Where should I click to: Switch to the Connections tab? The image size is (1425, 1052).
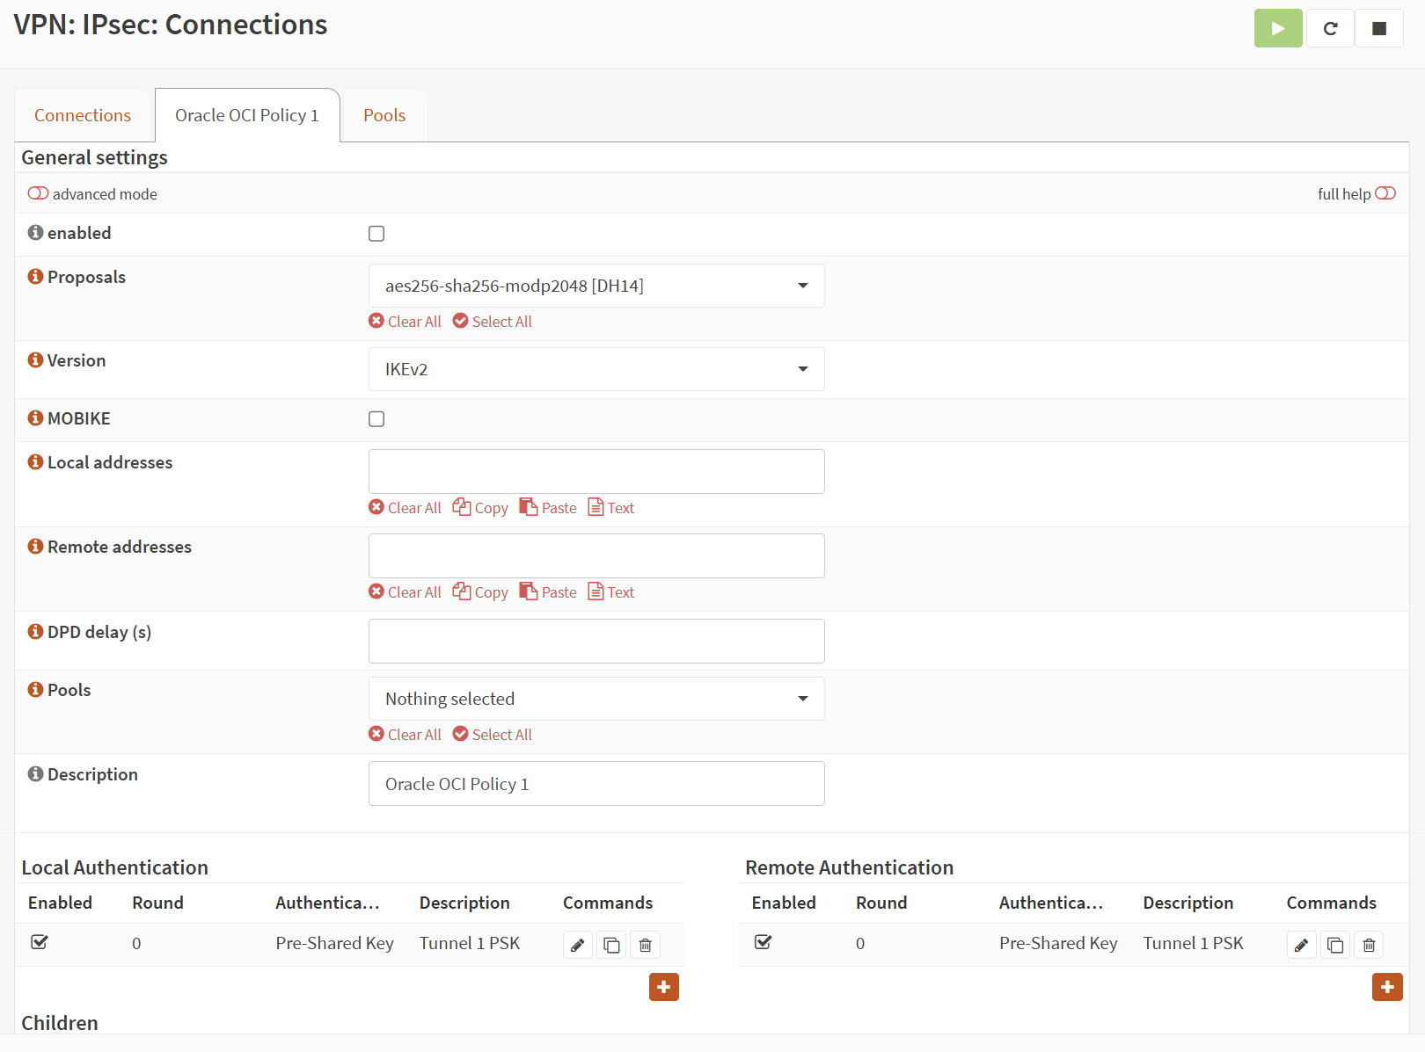coord(82,115)
